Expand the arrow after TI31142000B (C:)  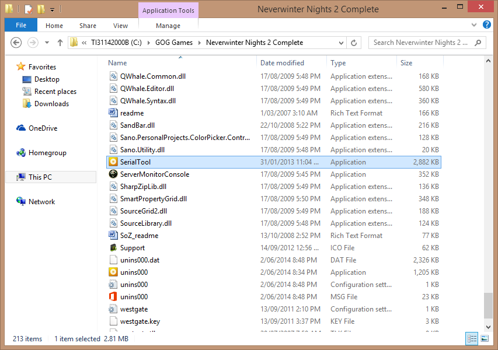[x=148, y=43]
